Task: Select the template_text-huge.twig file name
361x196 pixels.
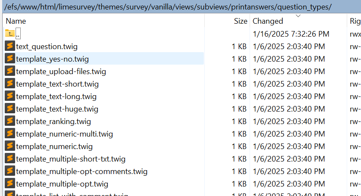Action: click(x=57, y=109)
